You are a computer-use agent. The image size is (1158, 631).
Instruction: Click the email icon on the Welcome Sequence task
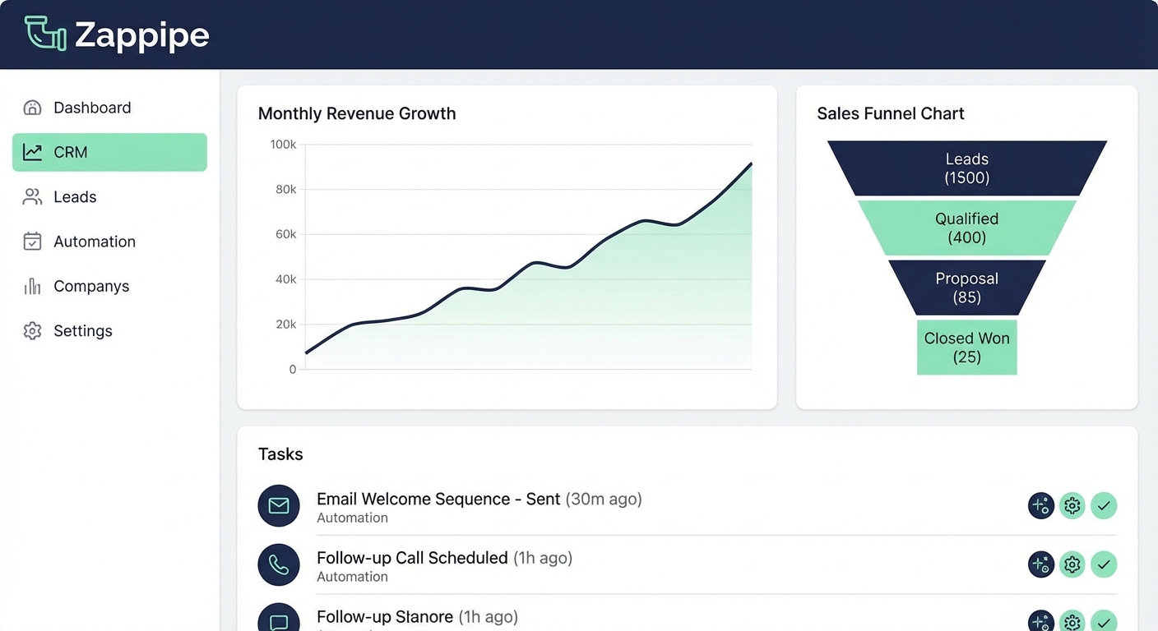click(279, 505)
